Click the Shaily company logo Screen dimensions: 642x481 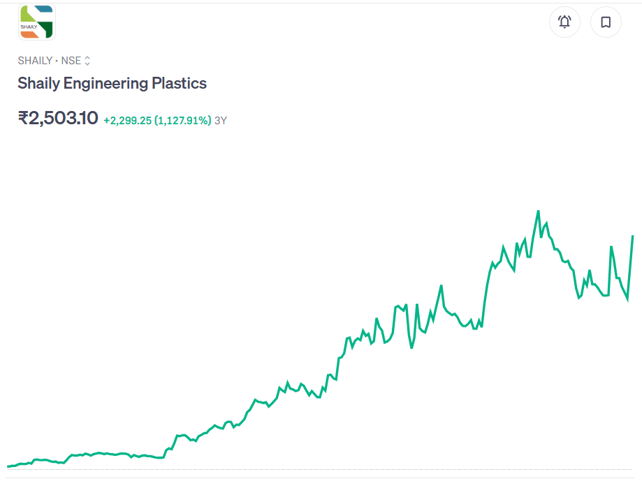point(36,22)
